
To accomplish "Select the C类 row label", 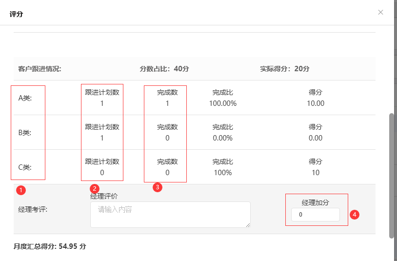I will [25, 167].
